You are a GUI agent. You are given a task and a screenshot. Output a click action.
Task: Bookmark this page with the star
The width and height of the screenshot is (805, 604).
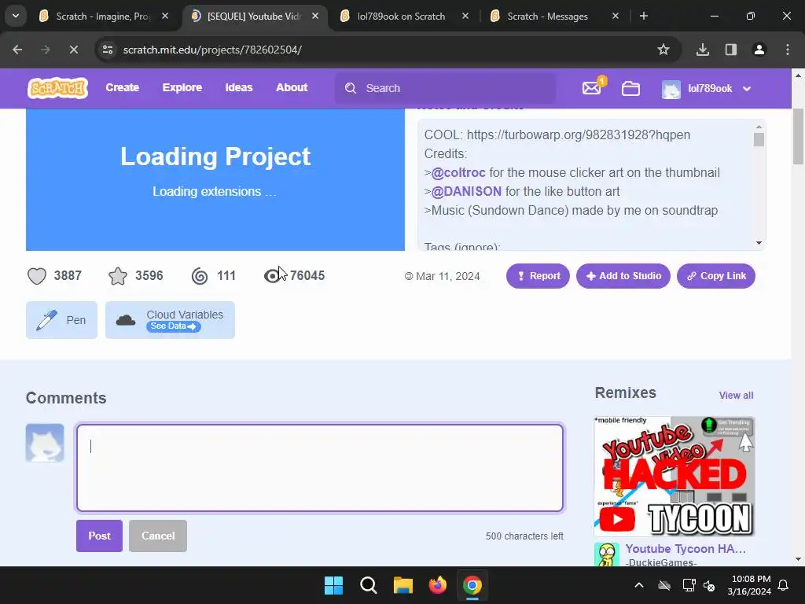click(x=663, y=50)
